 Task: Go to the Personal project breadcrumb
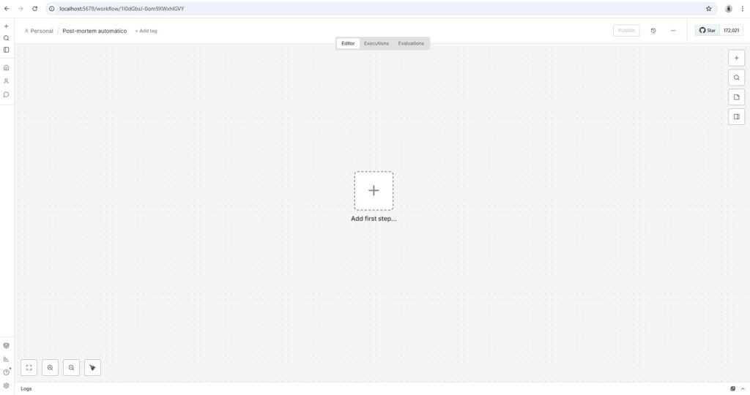(x=39, y=31)
